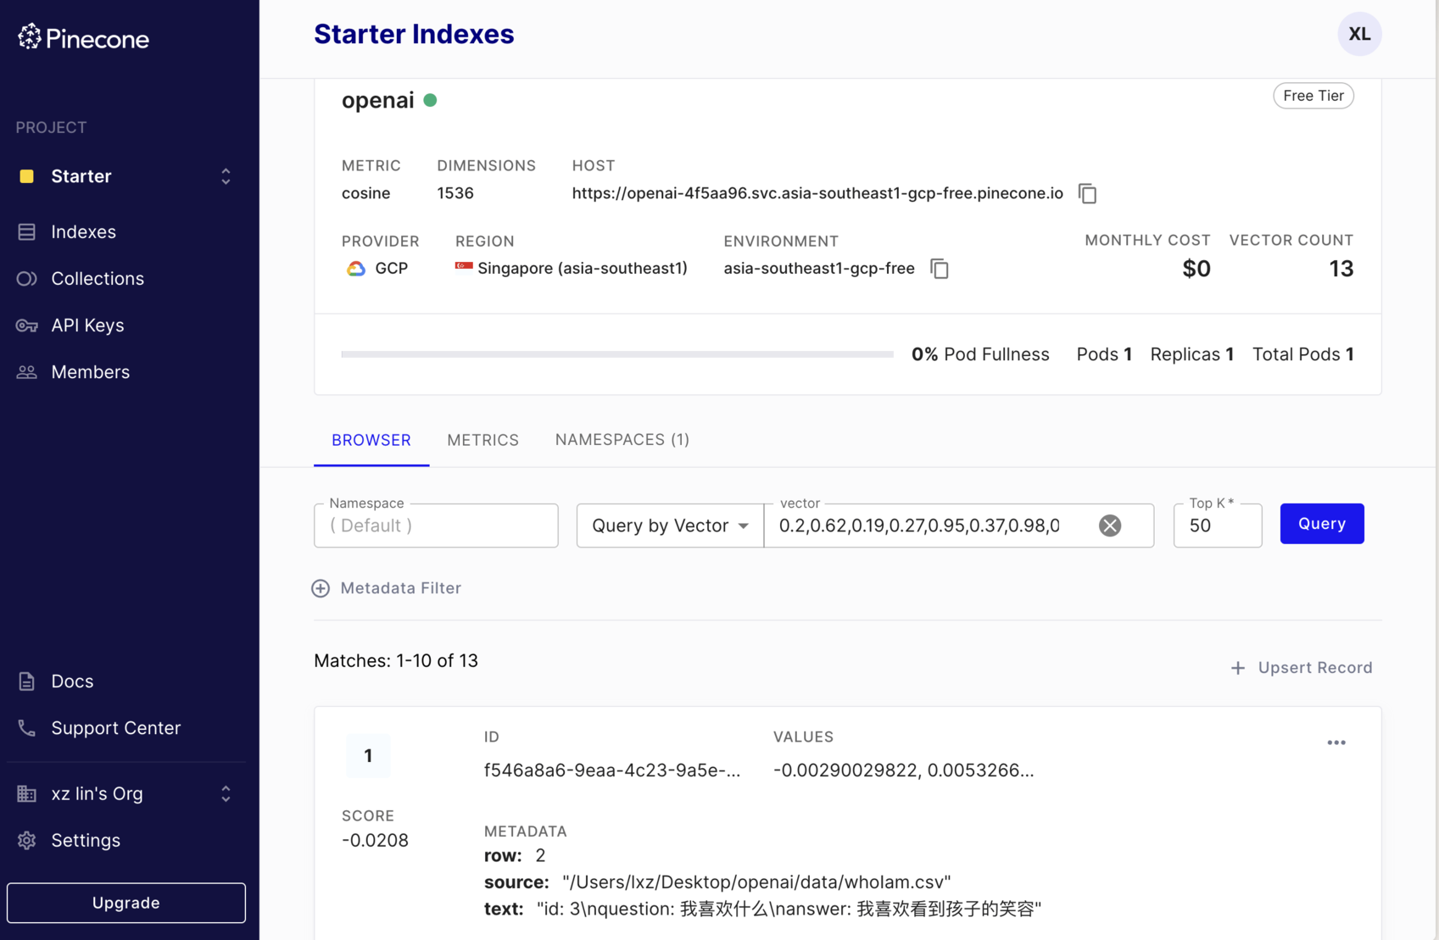The height and width of the screenshot is (940, 1439).
Task: Expand the Starter project switcher chevrons
Action: click(226, 176)
